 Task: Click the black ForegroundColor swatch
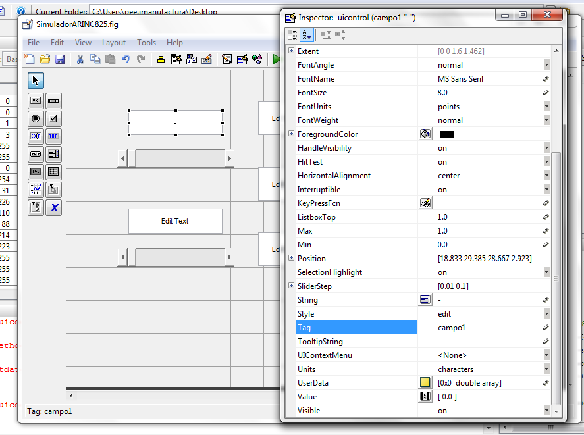pyautogui.click(x=447, y=134)
